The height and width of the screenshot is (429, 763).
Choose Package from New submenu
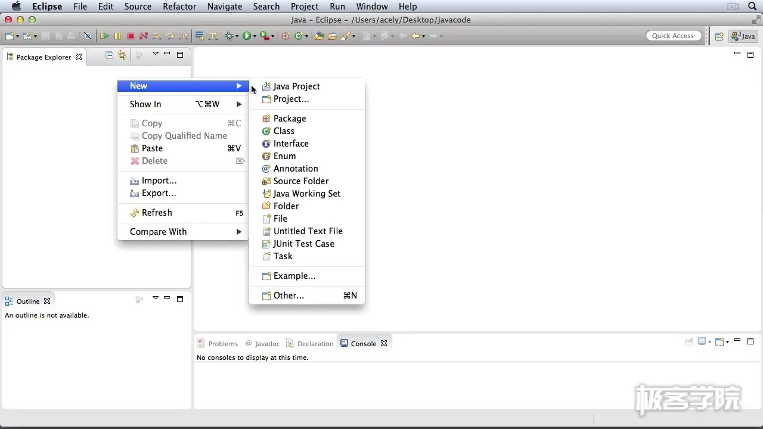(x=306, y=118)
